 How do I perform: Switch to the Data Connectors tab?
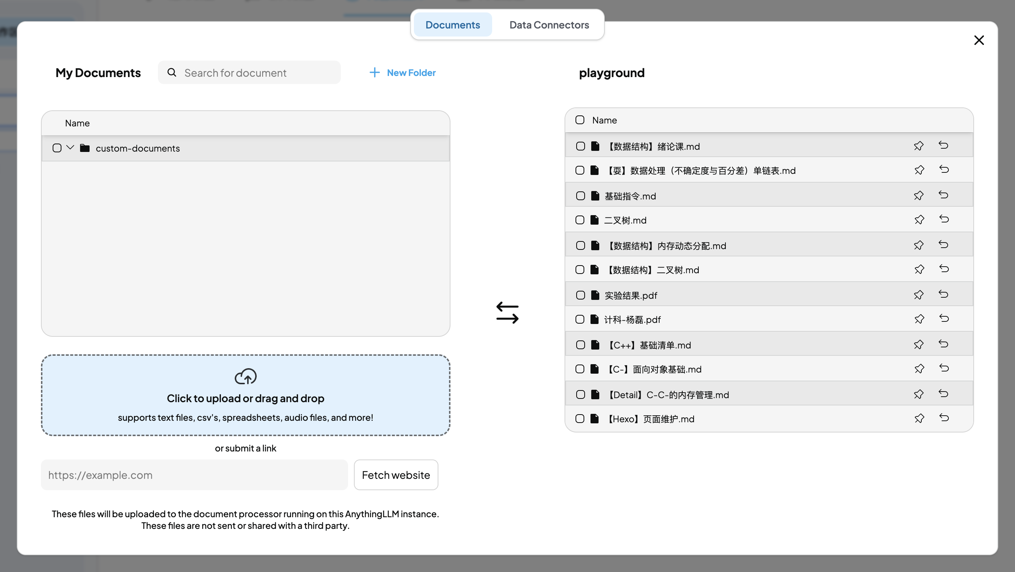[549, 25]
